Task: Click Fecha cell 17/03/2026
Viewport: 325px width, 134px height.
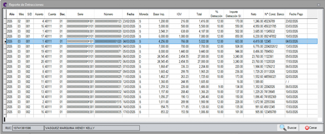Action: 130,112
